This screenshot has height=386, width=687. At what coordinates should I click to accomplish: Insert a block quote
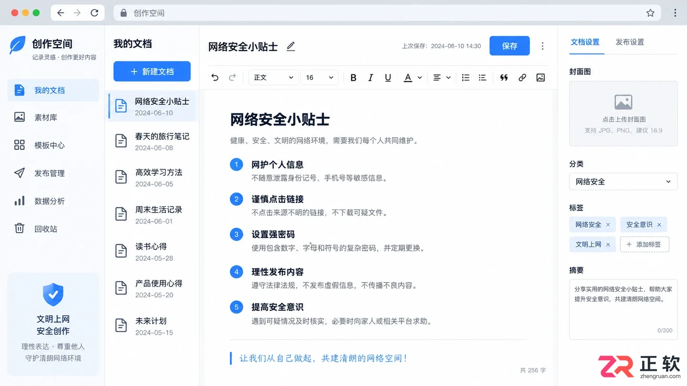tap(504, 78)
